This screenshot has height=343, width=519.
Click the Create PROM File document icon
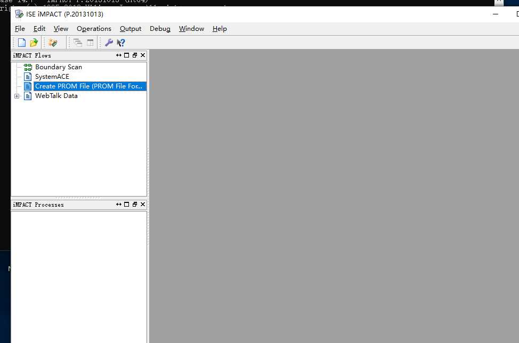(28, 86)
